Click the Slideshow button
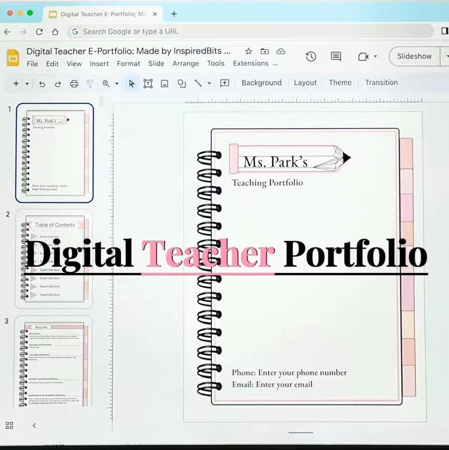 click(x=414, y=56)
